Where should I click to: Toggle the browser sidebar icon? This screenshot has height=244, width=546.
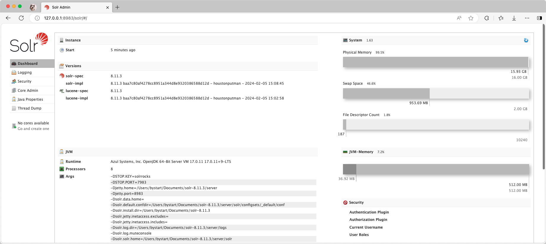[539, 18]
